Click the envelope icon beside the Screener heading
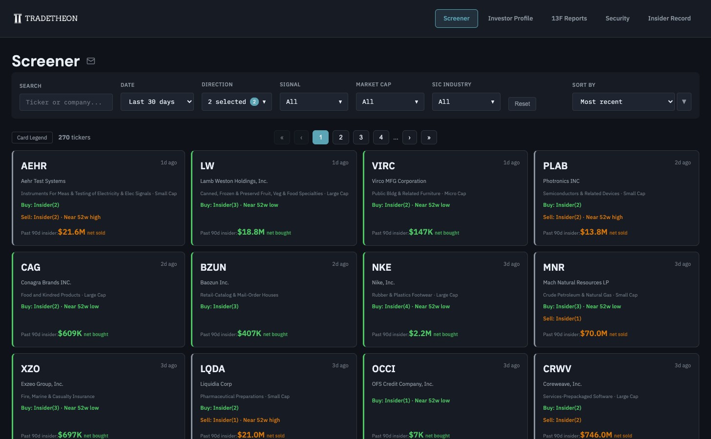This screenshot has height=439, width=711. [x=91, y=61]
